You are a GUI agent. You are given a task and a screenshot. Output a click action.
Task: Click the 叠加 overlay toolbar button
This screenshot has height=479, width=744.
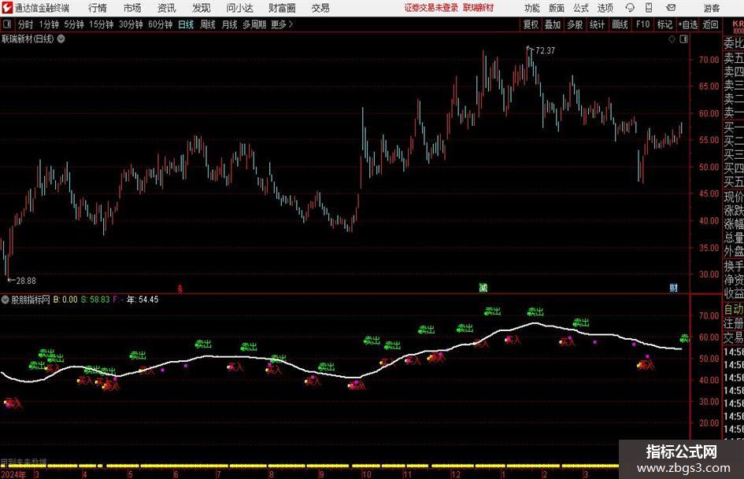(553, 24)
